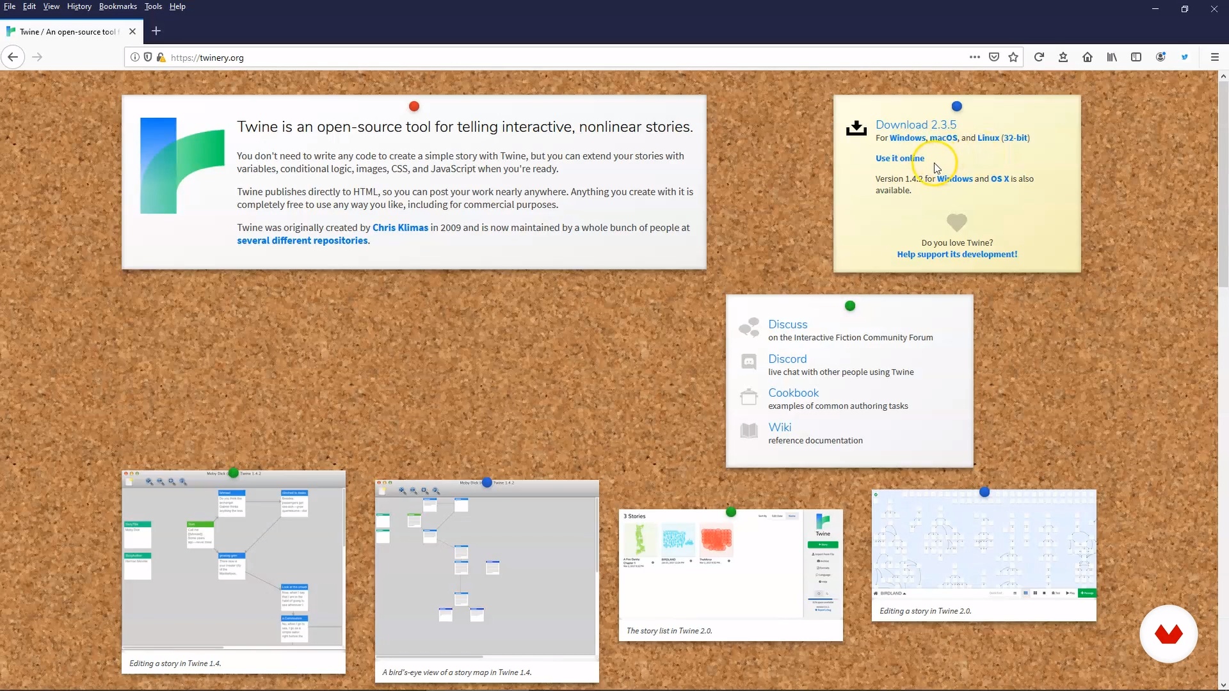Screen dimensions: 1229x691
Task: Save page to Pocket icon
Action: 993,57
